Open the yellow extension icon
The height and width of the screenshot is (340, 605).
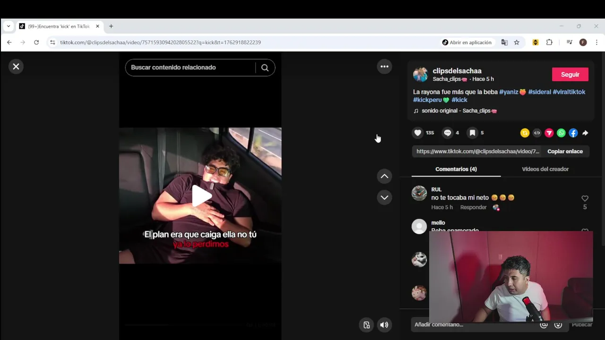click(536, 42)
